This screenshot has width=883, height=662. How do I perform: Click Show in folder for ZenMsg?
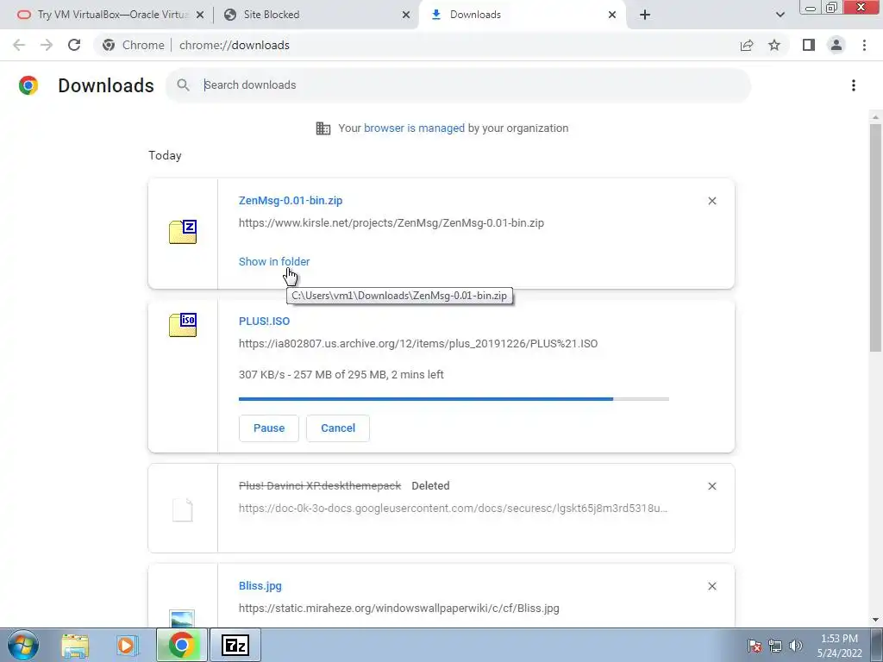point(274,262)
